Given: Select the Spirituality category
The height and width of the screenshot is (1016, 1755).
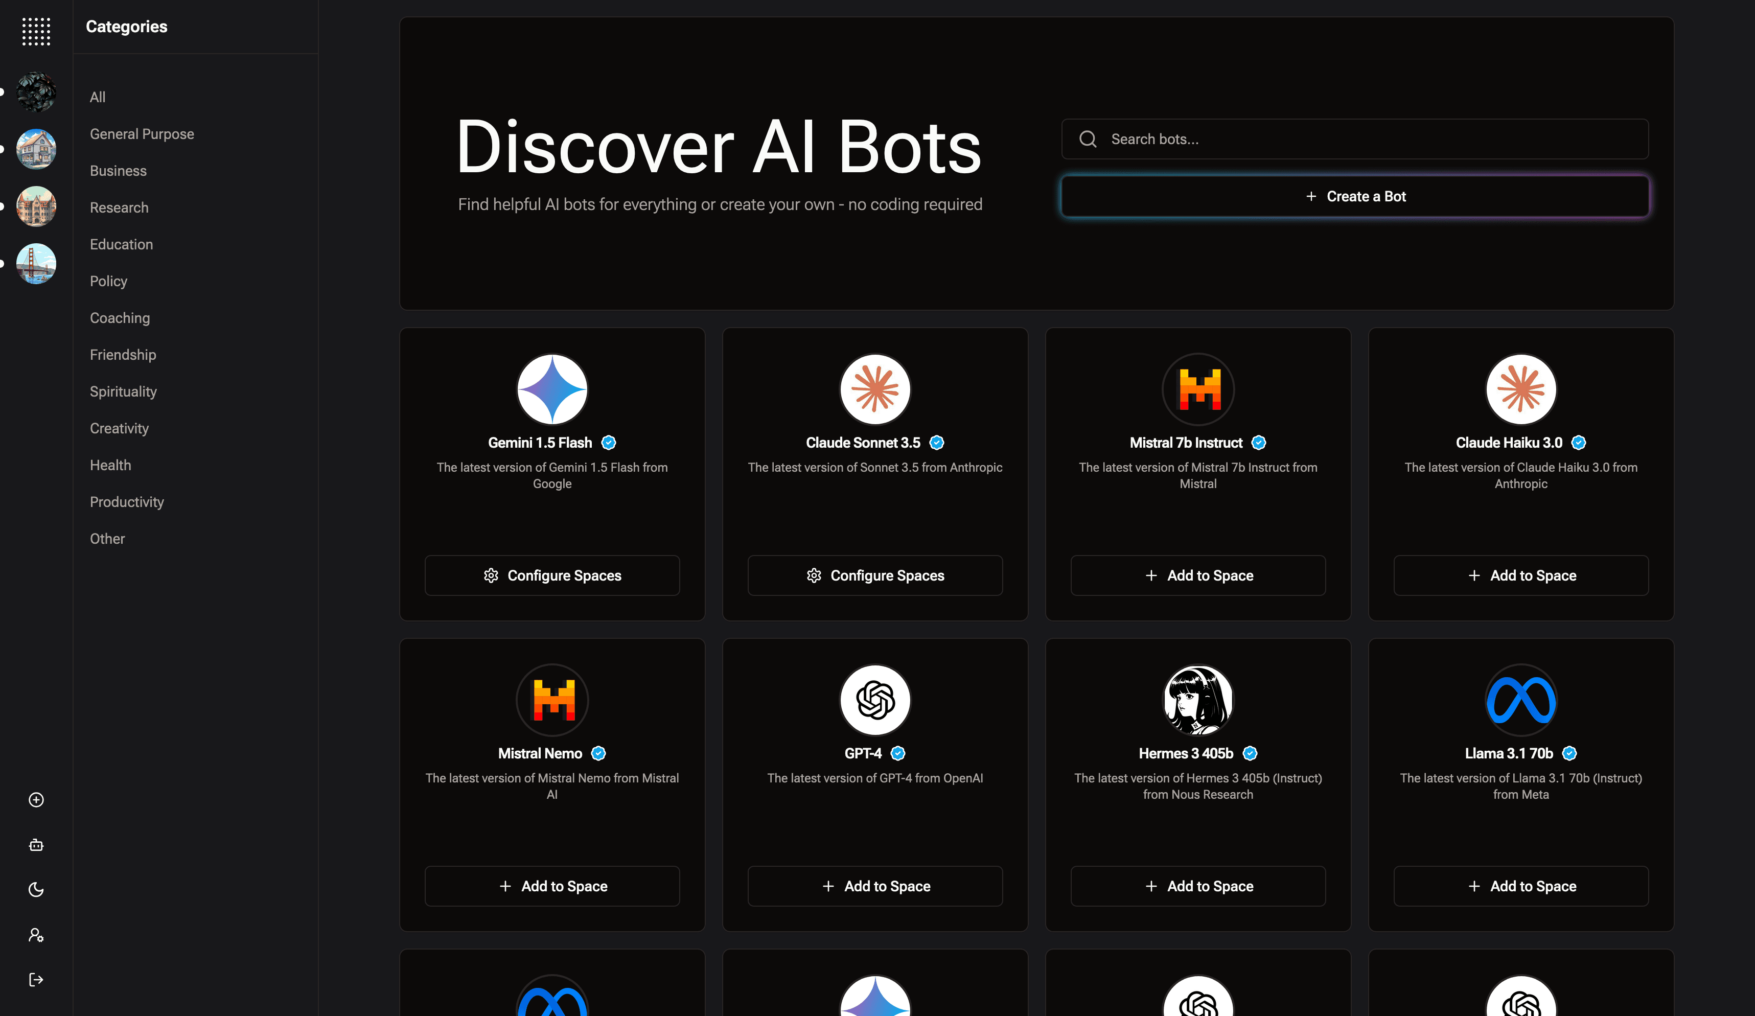Looking at the screenshot, I should pos(123,392).
